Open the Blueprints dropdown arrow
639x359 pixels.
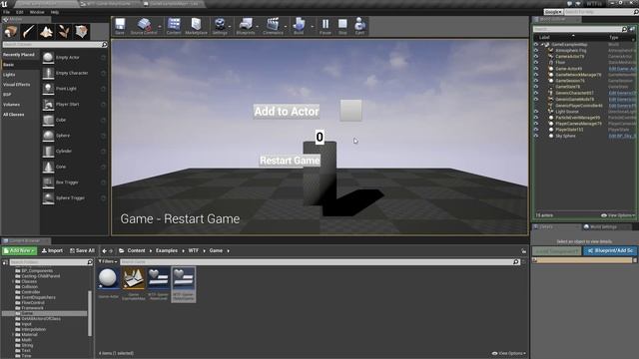click(258, 27)
